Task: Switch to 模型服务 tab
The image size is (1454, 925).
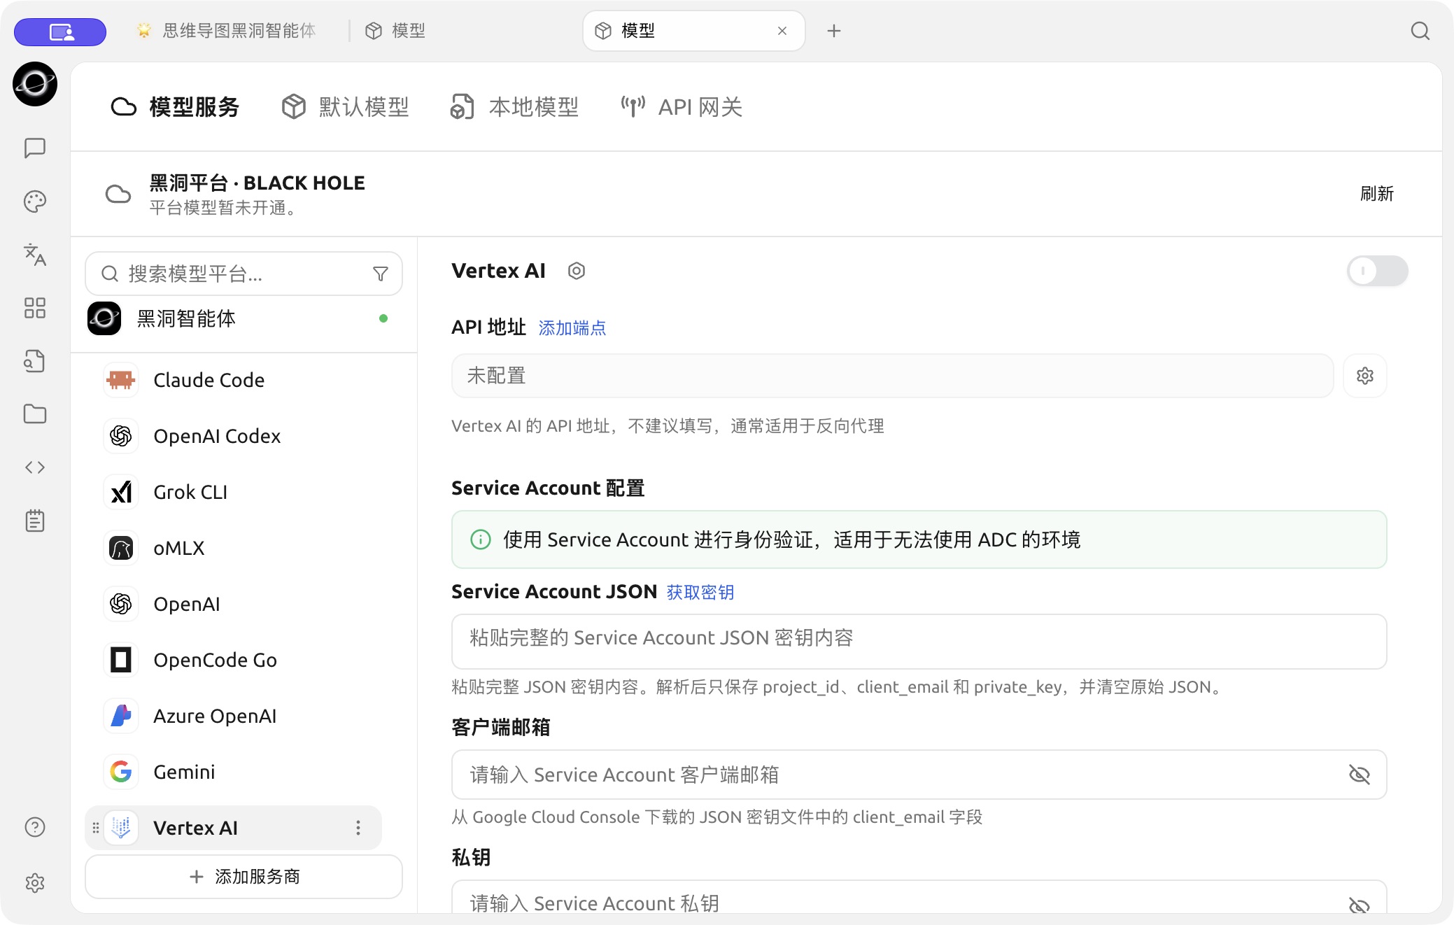Action: 175,107
